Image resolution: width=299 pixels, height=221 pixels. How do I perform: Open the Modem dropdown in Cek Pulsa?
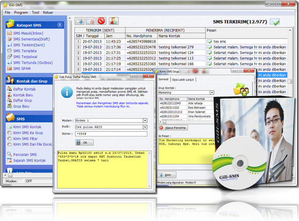click(145, 121)
